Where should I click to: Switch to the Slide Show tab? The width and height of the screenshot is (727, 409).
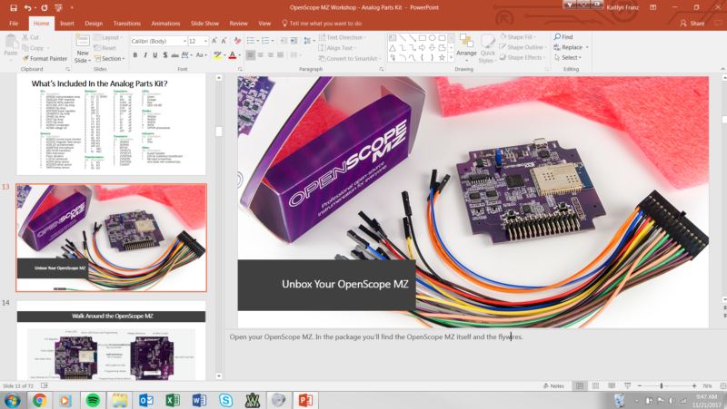(204, 24)
